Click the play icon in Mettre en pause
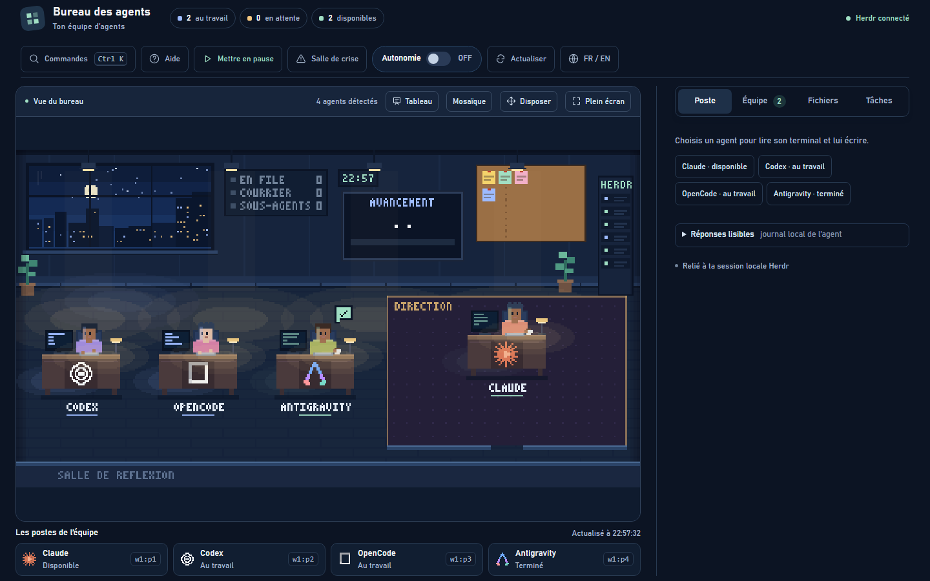This screenshot has height=581, width=930. coord(208,59)
